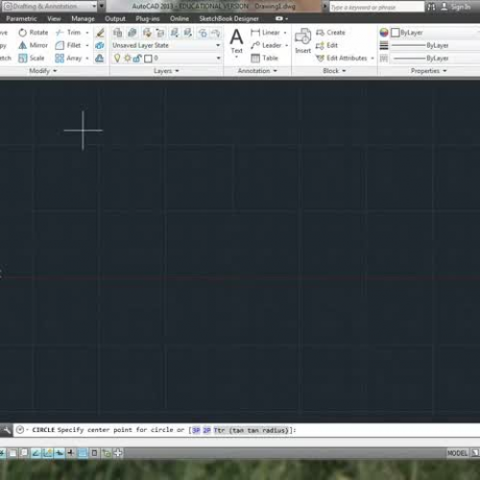Open the Plug-ins tab

click(148, 18)
